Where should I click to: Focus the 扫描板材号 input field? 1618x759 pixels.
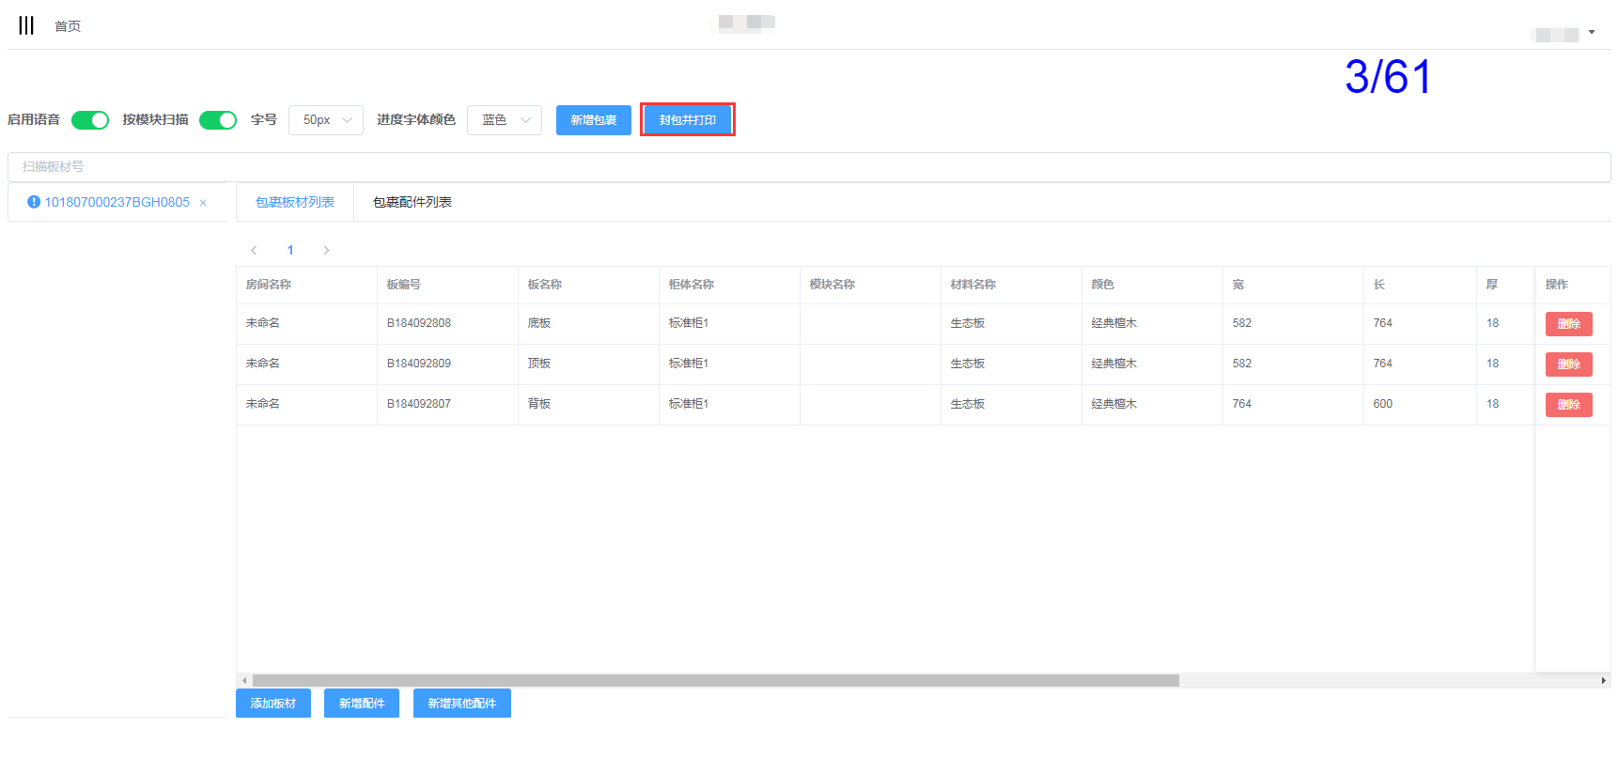point(808,166)
